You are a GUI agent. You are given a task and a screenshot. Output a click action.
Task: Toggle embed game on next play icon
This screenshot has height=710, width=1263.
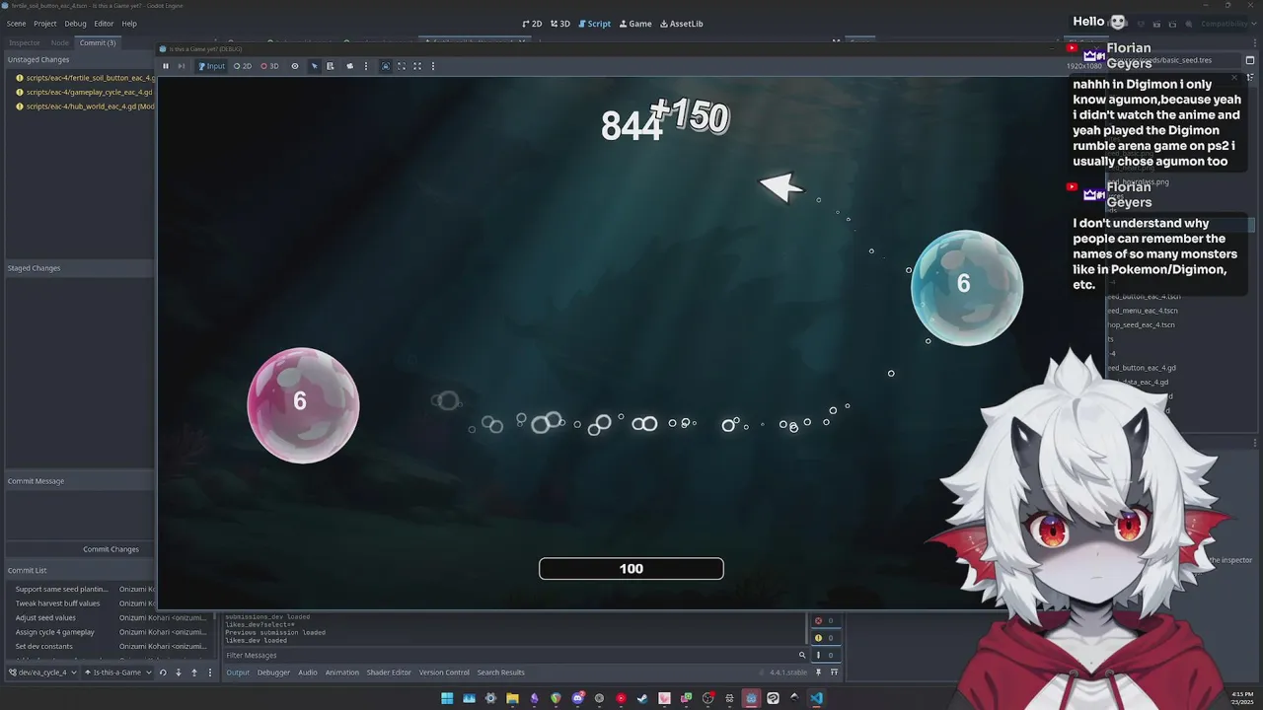point(386,66)
